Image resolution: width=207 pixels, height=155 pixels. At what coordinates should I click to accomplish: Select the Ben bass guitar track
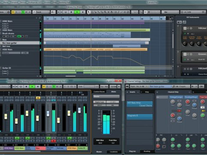point(20,43)
